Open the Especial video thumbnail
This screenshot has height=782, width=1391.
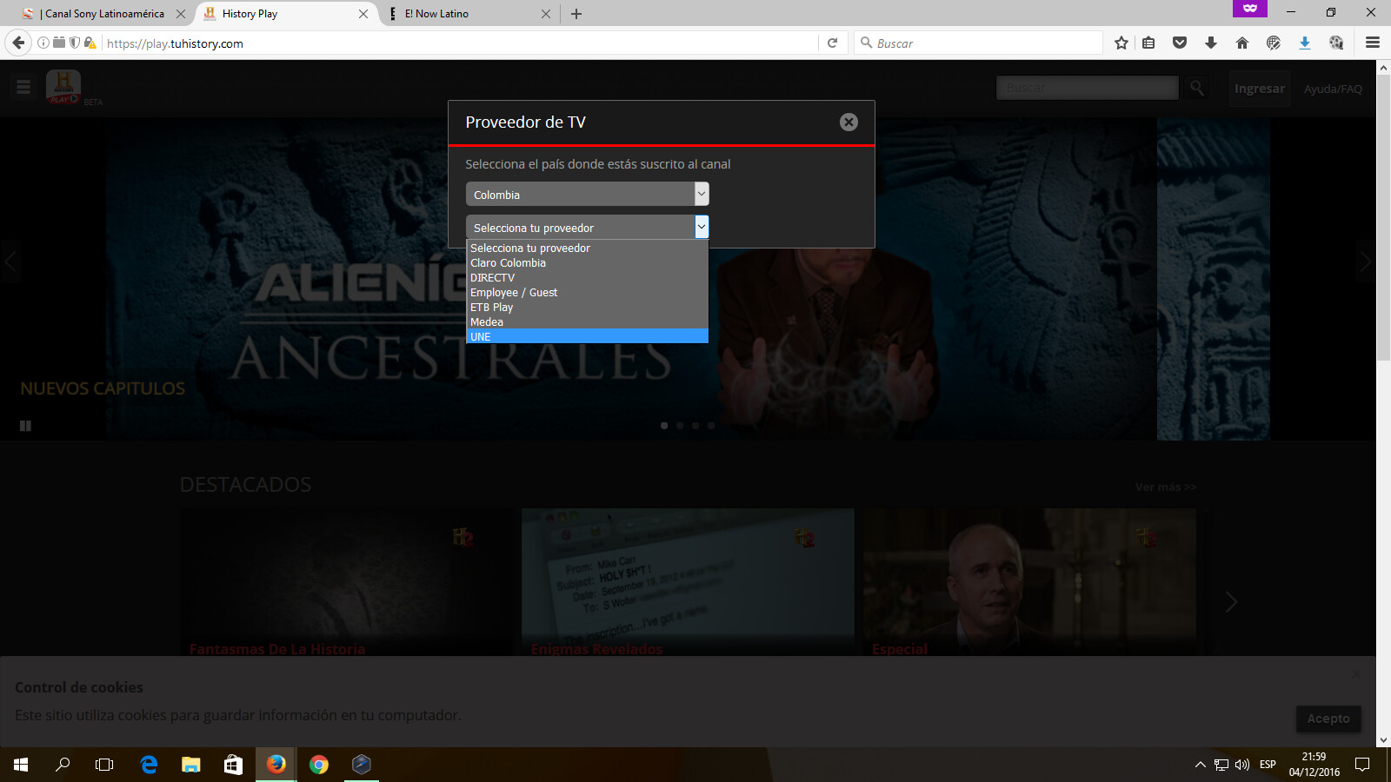coord(1030,582)
